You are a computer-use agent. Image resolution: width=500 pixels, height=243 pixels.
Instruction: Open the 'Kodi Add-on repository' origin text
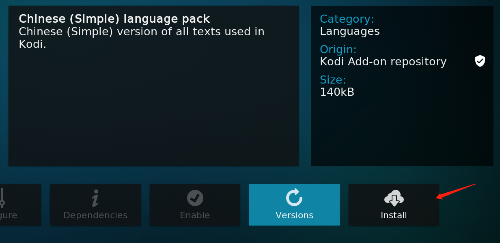(383, 62)
